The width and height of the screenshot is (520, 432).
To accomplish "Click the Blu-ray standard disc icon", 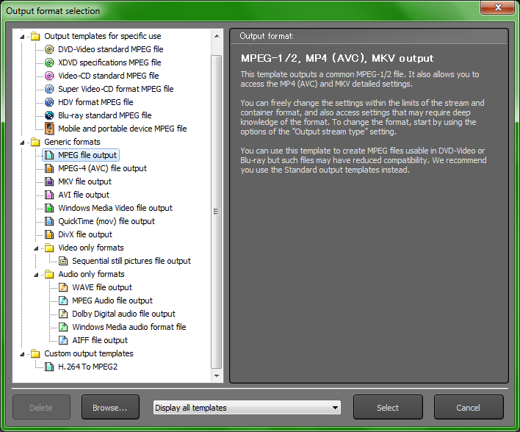I will [49, 115].
